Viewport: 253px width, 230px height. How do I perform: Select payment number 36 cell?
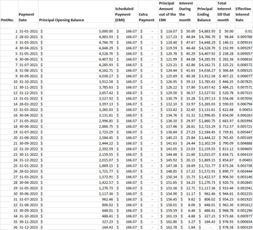[x=9, y=227]
